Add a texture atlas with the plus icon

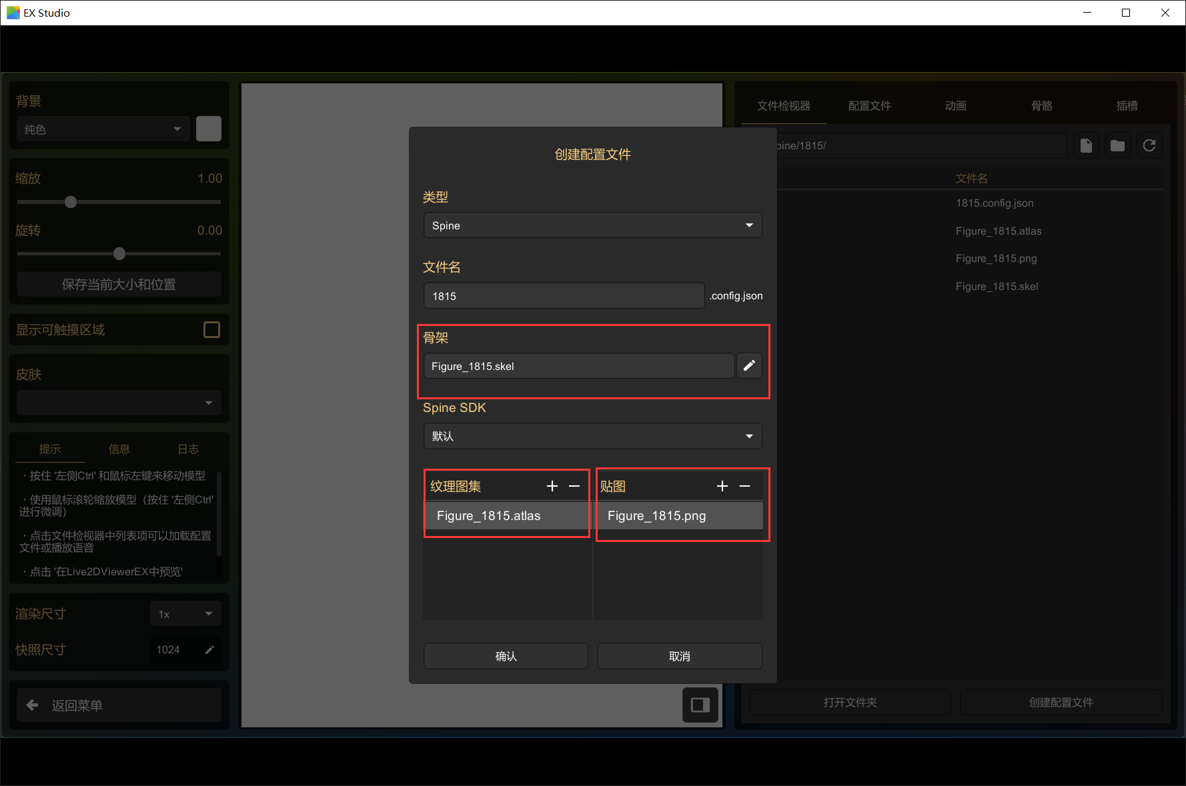(552, 486)
